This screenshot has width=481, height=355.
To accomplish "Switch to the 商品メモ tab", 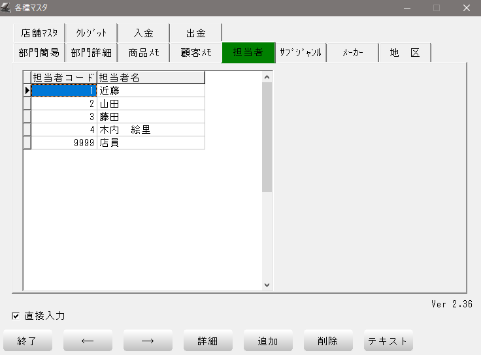I will [144, 53].
